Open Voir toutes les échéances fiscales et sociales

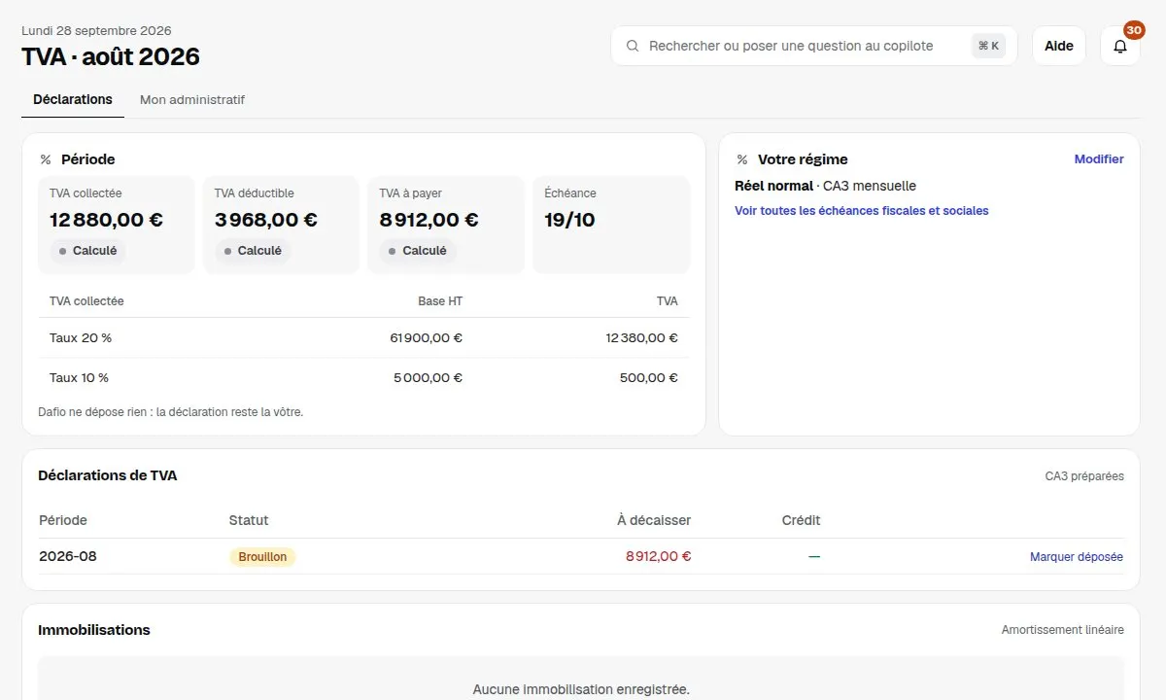coord(861,211)
